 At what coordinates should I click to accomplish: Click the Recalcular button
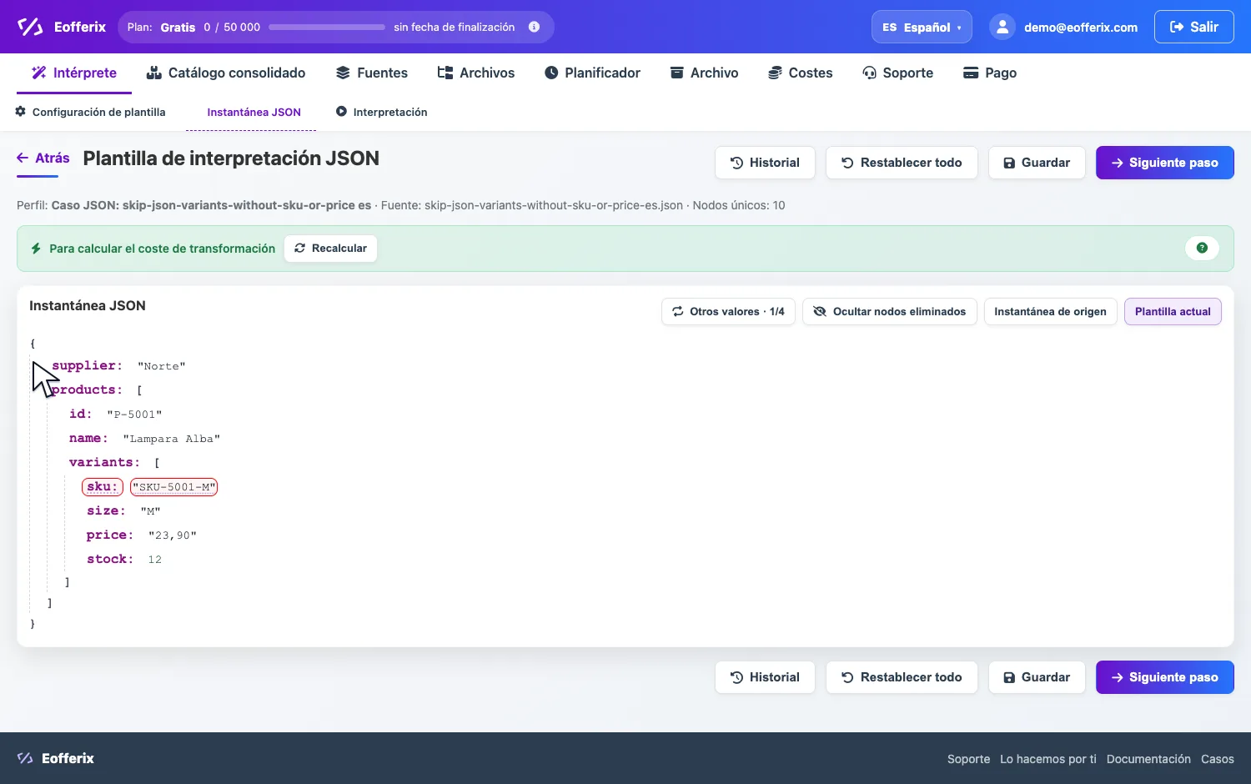(331, 249)
